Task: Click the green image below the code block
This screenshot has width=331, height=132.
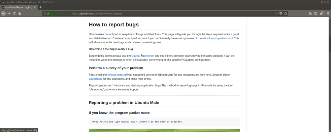Action: pyautogui.click(x=164, y=131)
